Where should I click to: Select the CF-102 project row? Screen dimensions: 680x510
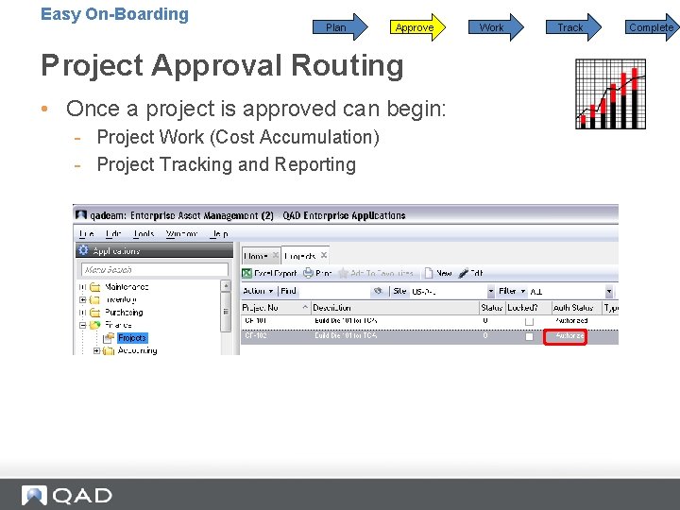(x=430, y=336)
